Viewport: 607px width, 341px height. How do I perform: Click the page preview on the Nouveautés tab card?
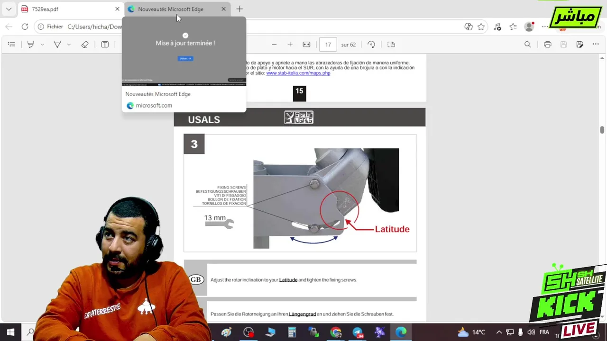click(184, 51)
